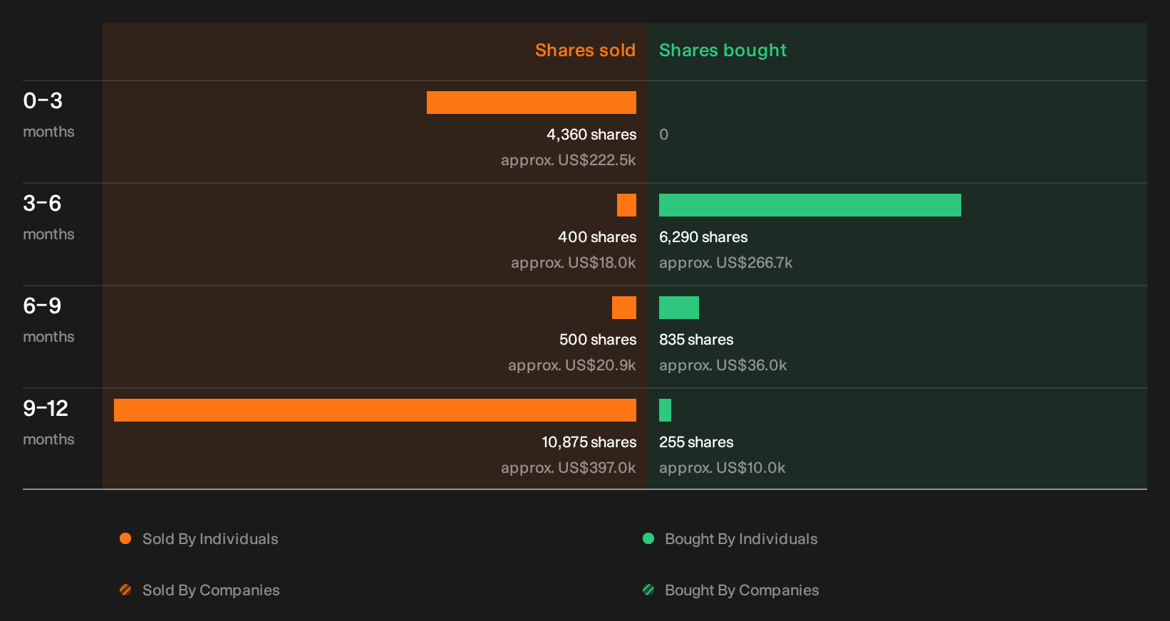Viewport: 1170px width, 621px height.
Task: Click the 400 shares value
Action: click(597, 237)
